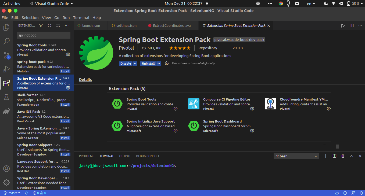Open the Pivotal publisher link
This screenshot has height=196, width=365.
(x=126, y=48)
